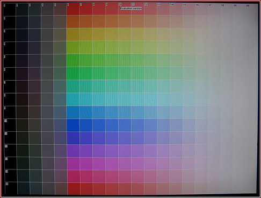Select the vivid magenta swatch in column 6, row 13
Viewport: 261px width, 198px height.
pyautogui.click(x=74, y=164)
